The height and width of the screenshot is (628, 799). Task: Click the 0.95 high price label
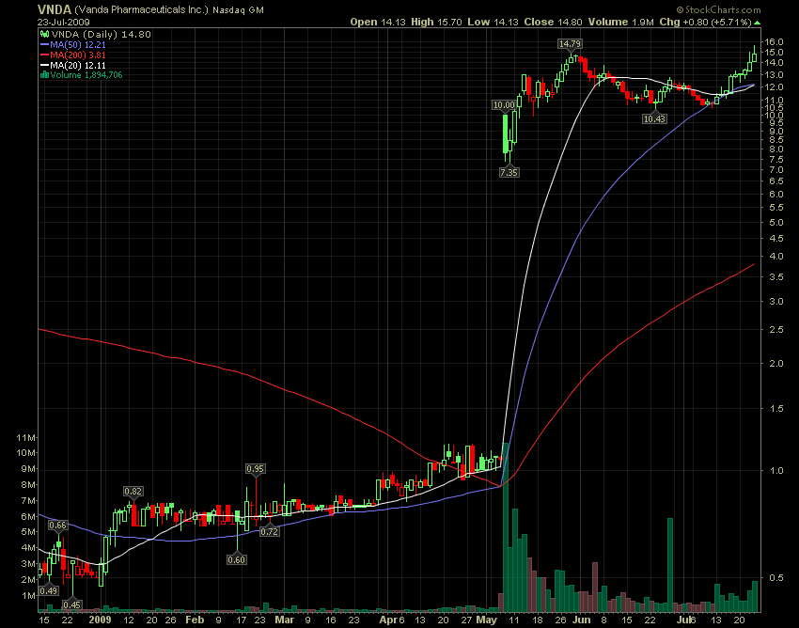click(x=256, y=468)
